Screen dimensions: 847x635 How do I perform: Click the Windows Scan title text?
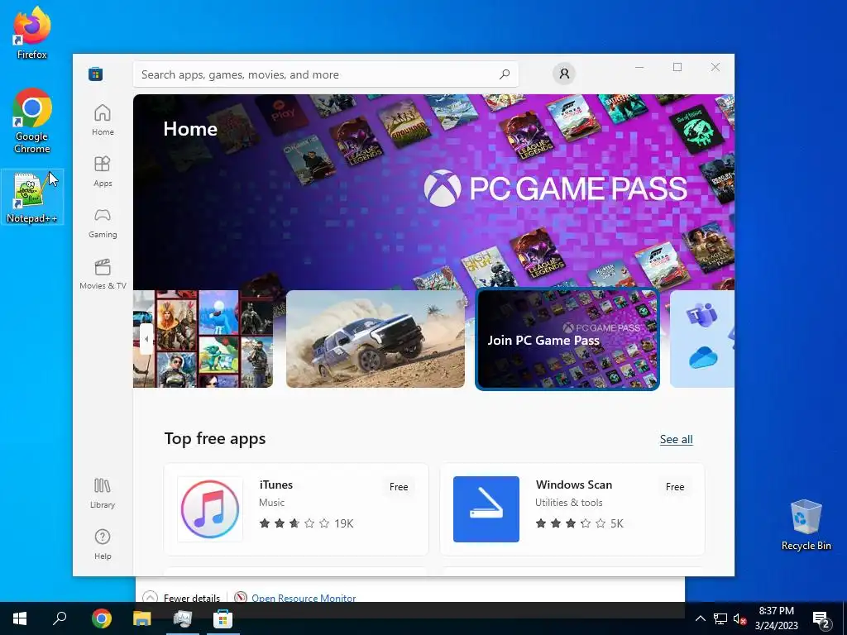click(574, 485)
